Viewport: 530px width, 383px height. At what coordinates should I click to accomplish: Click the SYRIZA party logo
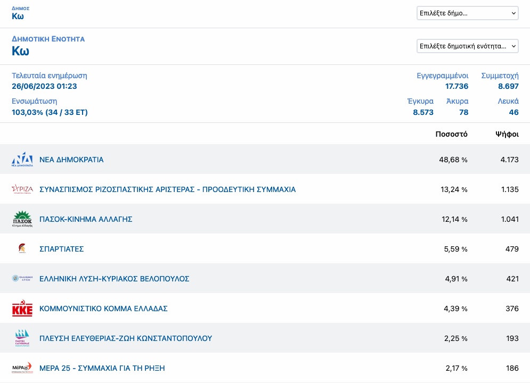click(x=22, y=189)
